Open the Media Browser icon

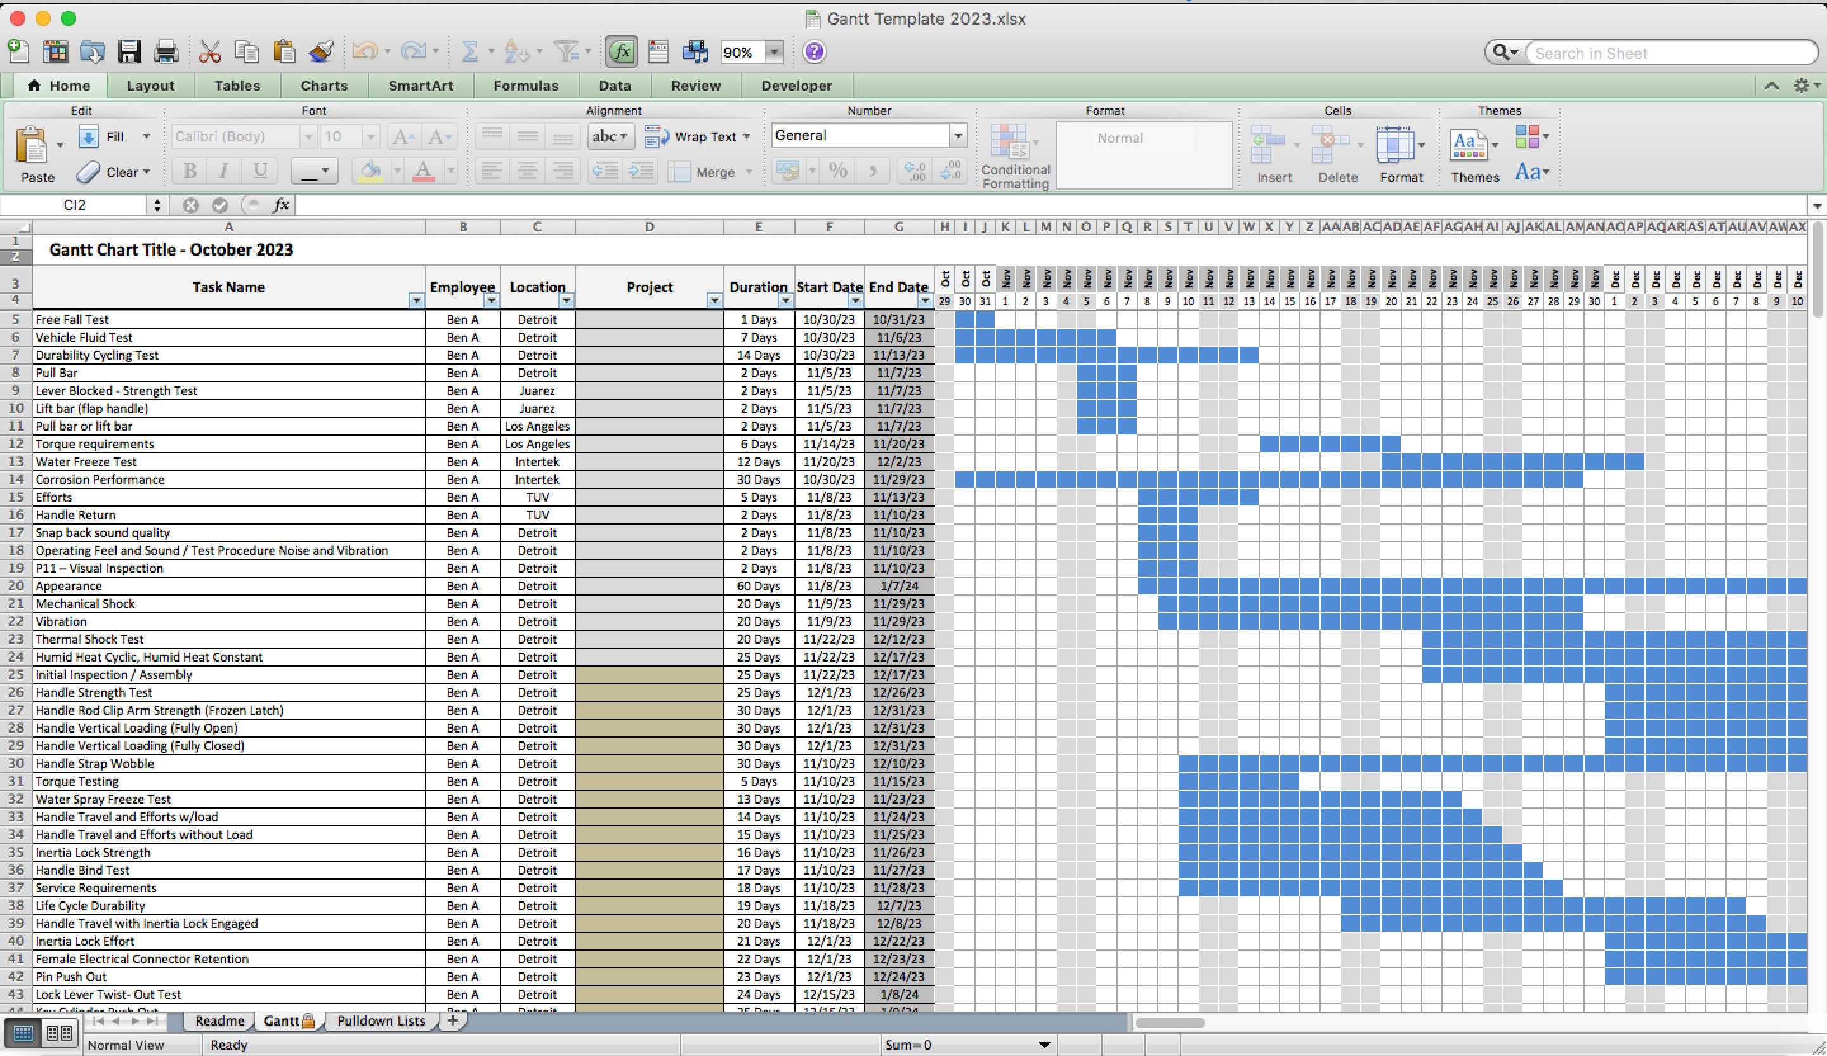coord(694,51)
